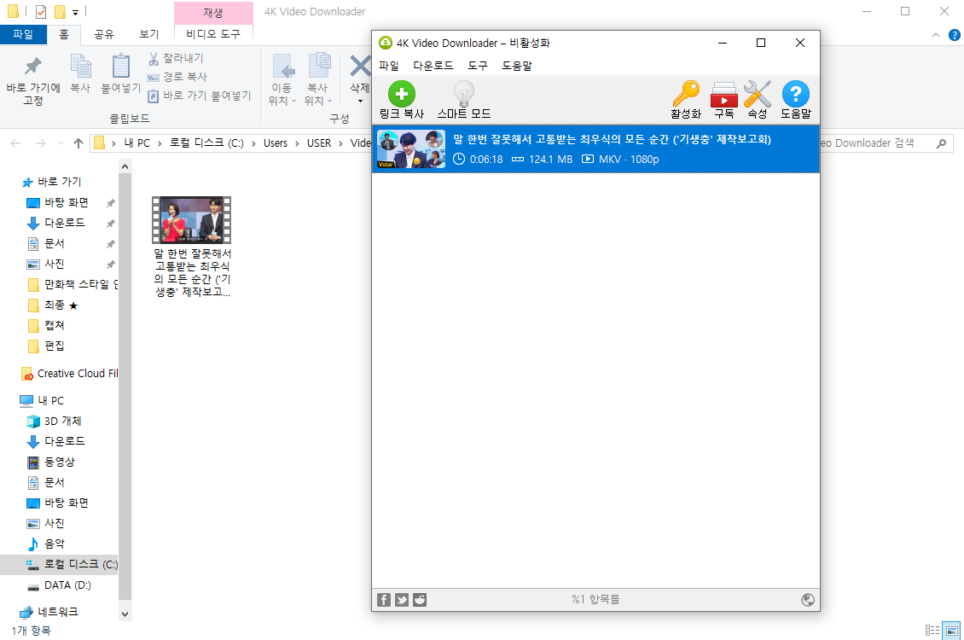Click Users breadcrumb in address bar
The height and width of the screenshot is (640, 964).
(x=276, y=143)
